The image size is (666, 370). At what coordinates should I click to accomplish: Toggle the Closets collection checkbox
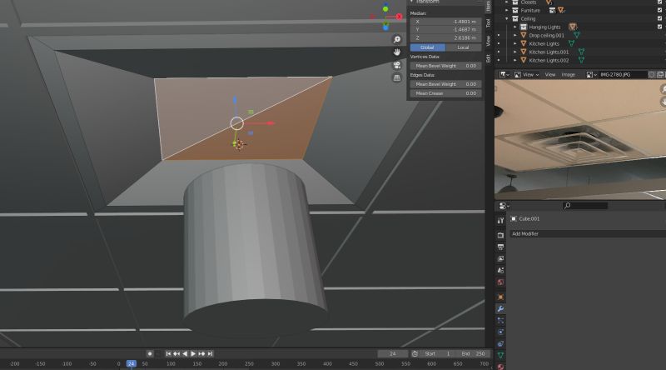tap(659, 2)
